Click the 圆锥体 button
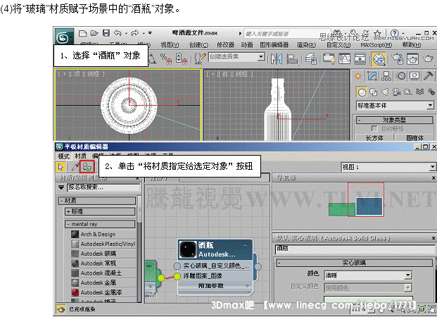Viewport: 437px width, 317px height. tap(414, 138)
